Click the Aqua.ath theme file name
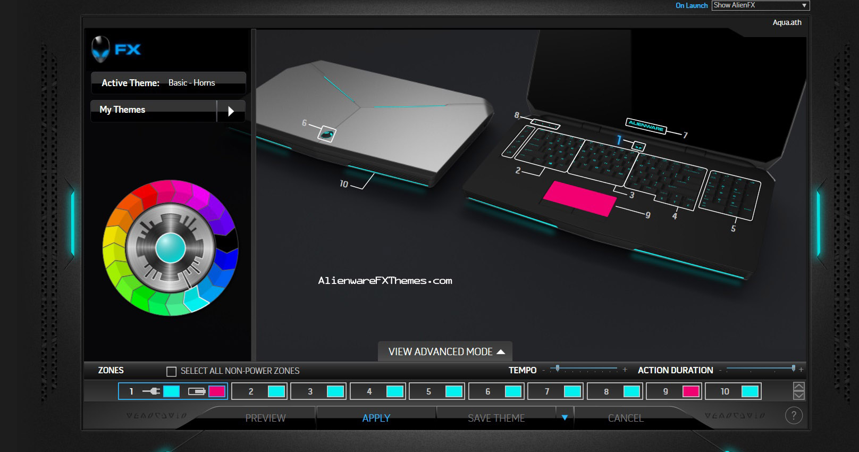Screen dimensions: 859x452 (787, 22)
